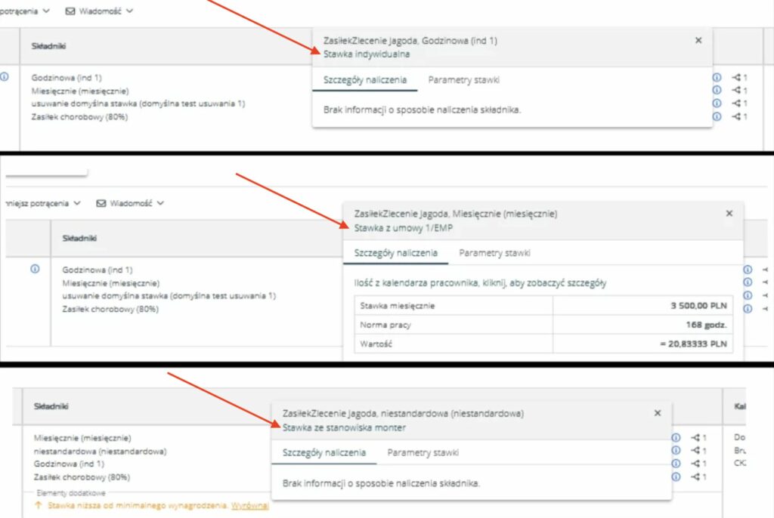Image resolution: width=774 pixels, height=518 pixels.
Task: Click info icon left of Godzinowa in middle panel
Action: pos(35,270)
